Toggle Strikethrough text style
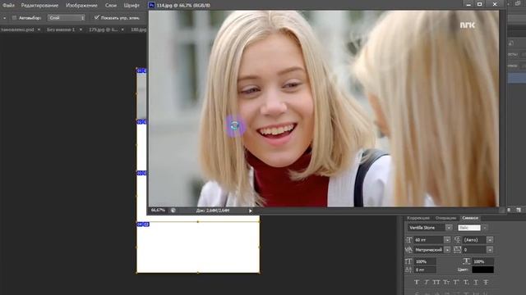The image size is (526, 295). tap(486, 282)
